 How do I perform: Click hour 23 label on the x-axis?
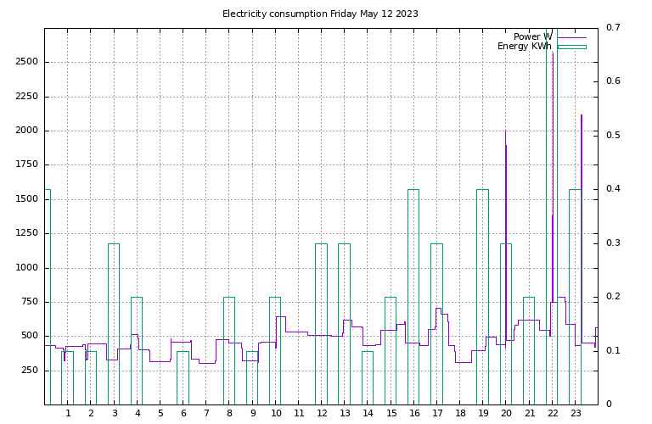pyautogui.click(x=576, y=413)
